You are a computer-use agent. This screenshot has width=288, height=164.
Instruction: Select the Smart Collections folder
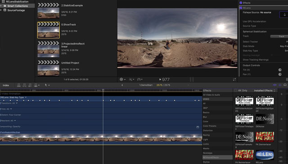[x=17, y=6]
